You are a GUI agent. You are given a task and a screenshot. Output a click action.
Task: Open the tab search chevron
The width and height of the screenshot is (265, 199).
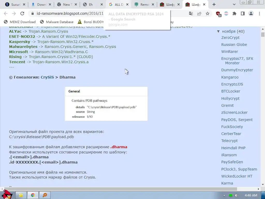tap(234, 5)
